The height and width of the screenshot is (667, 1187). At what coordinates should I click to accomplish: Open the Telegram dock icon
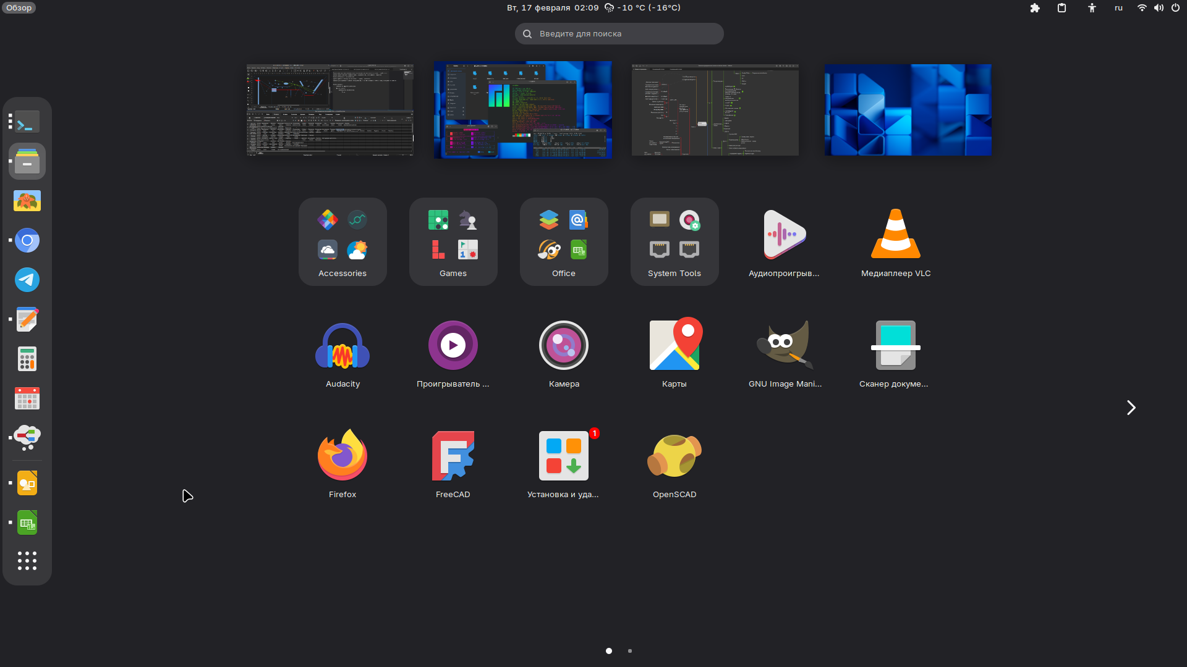pyautogui.click(x=27, y=280)
